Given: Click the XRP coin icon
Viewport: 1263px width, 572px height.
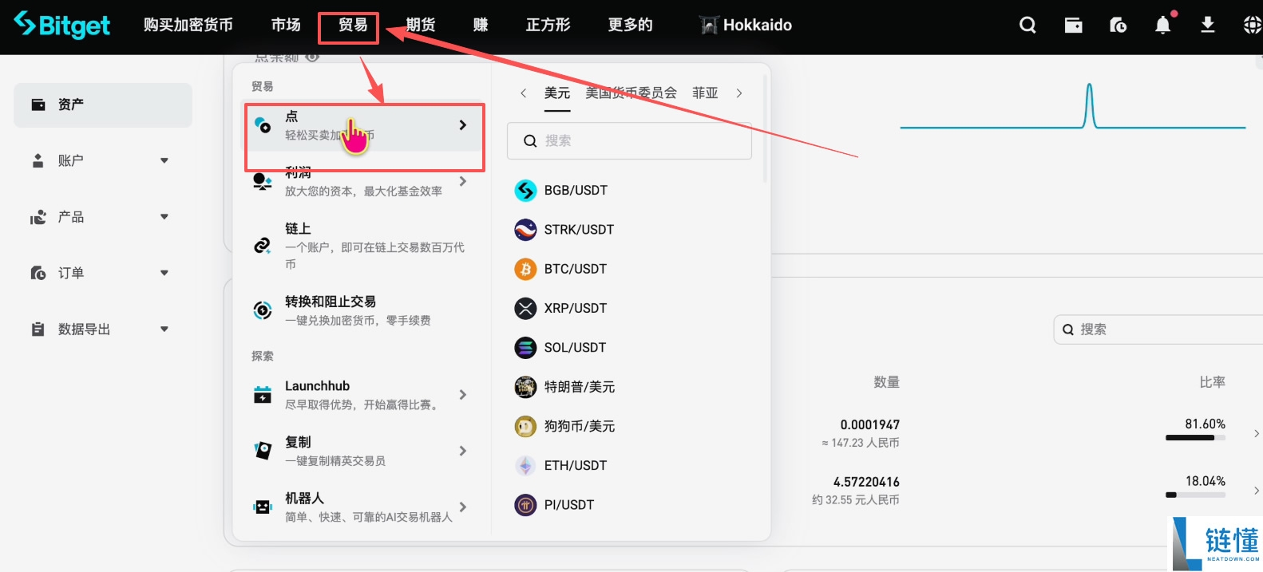Looking at the screenshot, I should [x=525, y=308].
